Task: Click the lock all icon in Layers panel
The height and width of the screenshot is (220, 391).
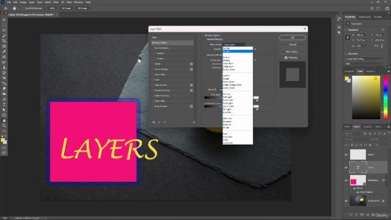Action: click(370, 145)
